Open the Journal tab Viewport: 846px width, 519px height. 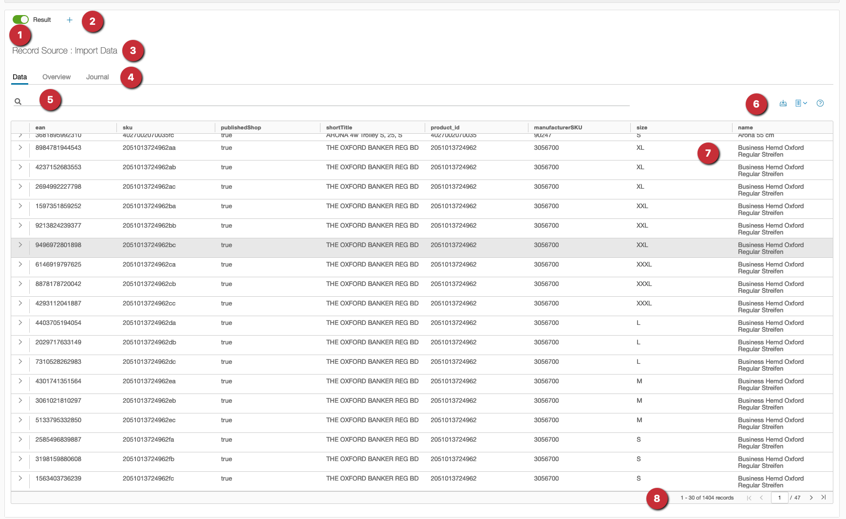click(97, 77)
